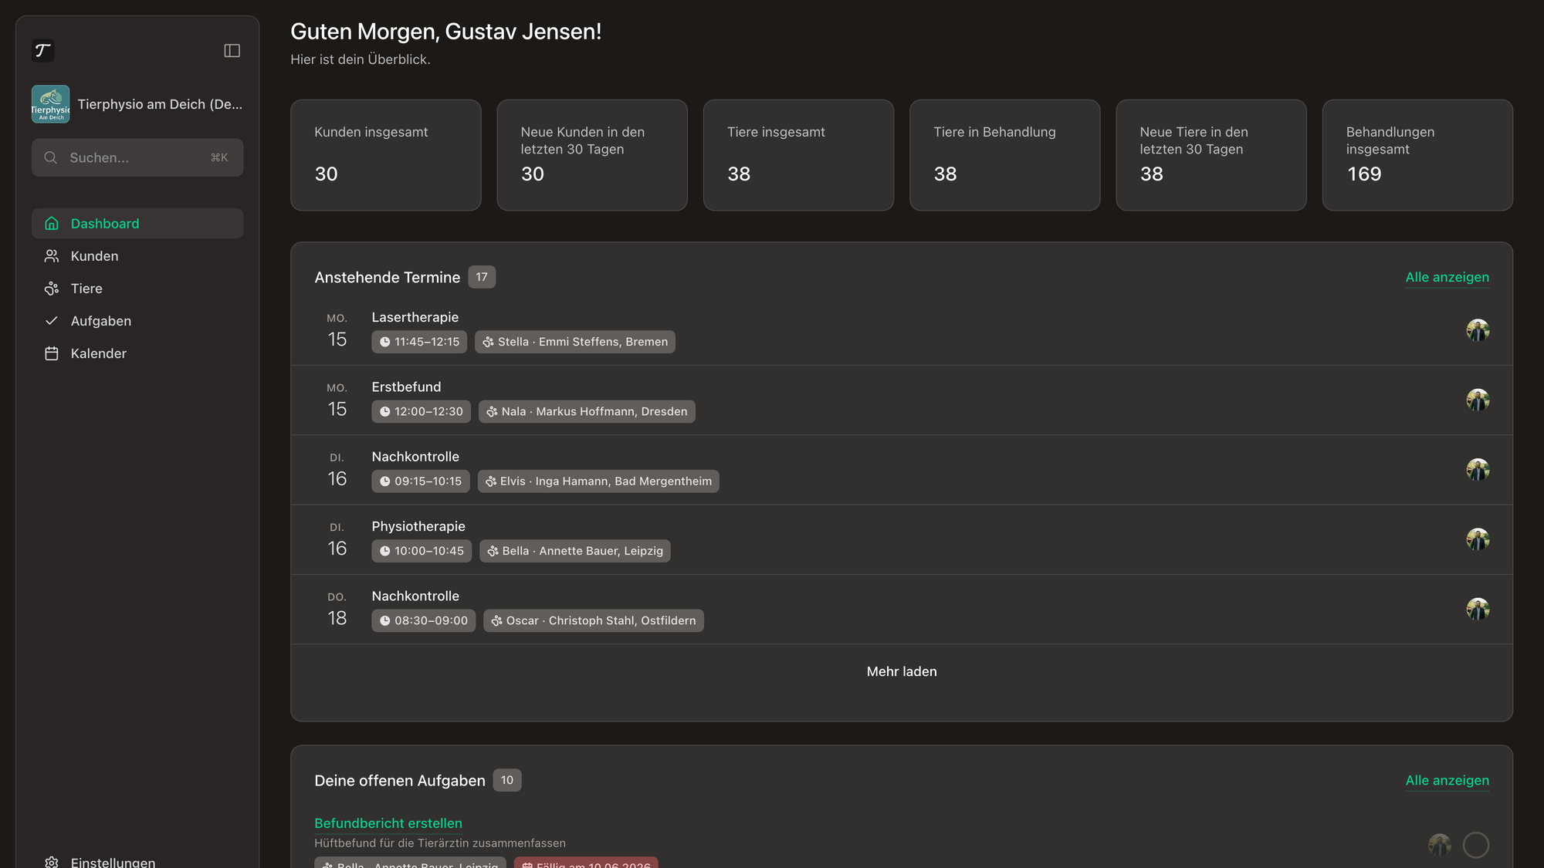Open the Tierphysio am Deich practice logo
The width and height of the screenshot is (1544, 868).
50,104
